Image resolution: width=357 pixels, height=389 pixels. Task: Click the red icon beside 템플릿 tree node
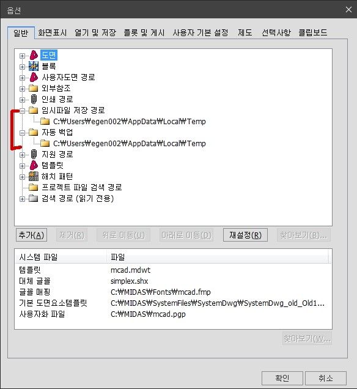point(34,165)
